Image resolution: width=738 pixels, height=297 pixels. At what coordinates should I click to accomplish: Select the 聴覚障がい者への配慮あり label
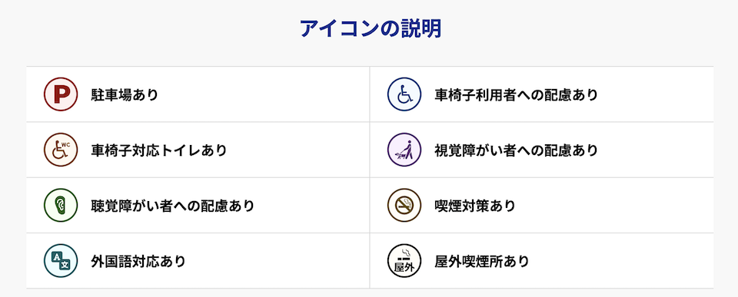(172, 206)
